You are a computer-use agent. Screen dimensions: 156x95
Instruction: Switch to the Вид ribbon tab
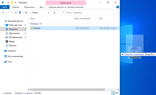click(41, 7)
